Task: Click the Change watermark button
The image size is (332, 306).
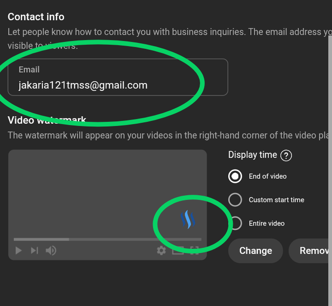Action: [256, 250]
